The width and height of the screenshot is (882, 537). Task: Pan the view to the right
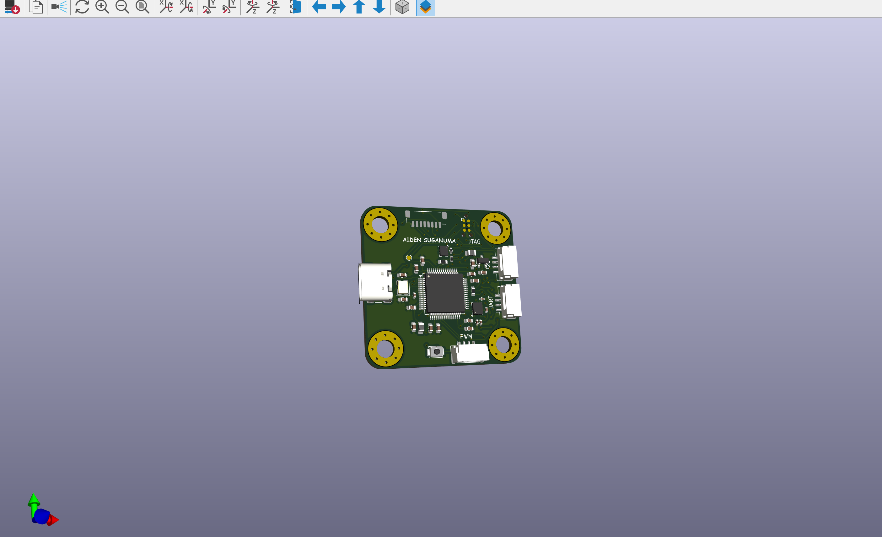click(338, 7)
